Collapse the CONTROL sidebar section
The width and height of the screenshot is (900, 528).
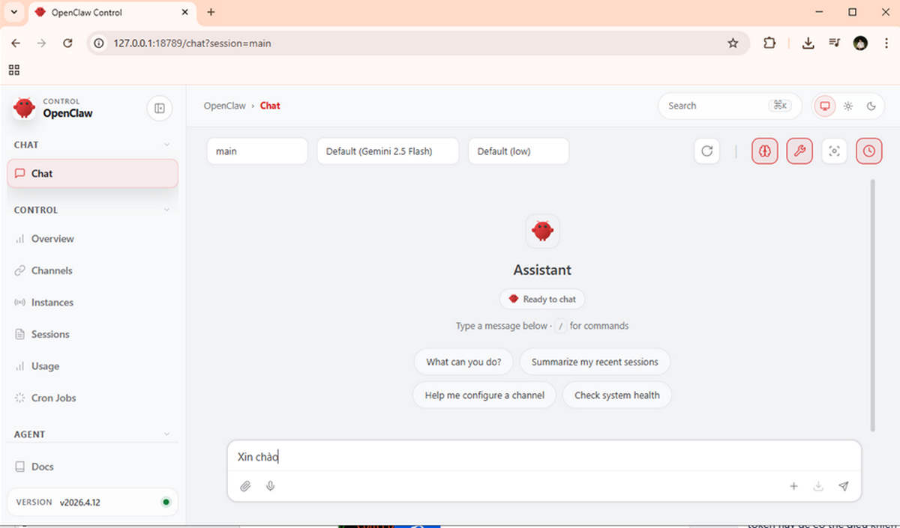[166, 210]
